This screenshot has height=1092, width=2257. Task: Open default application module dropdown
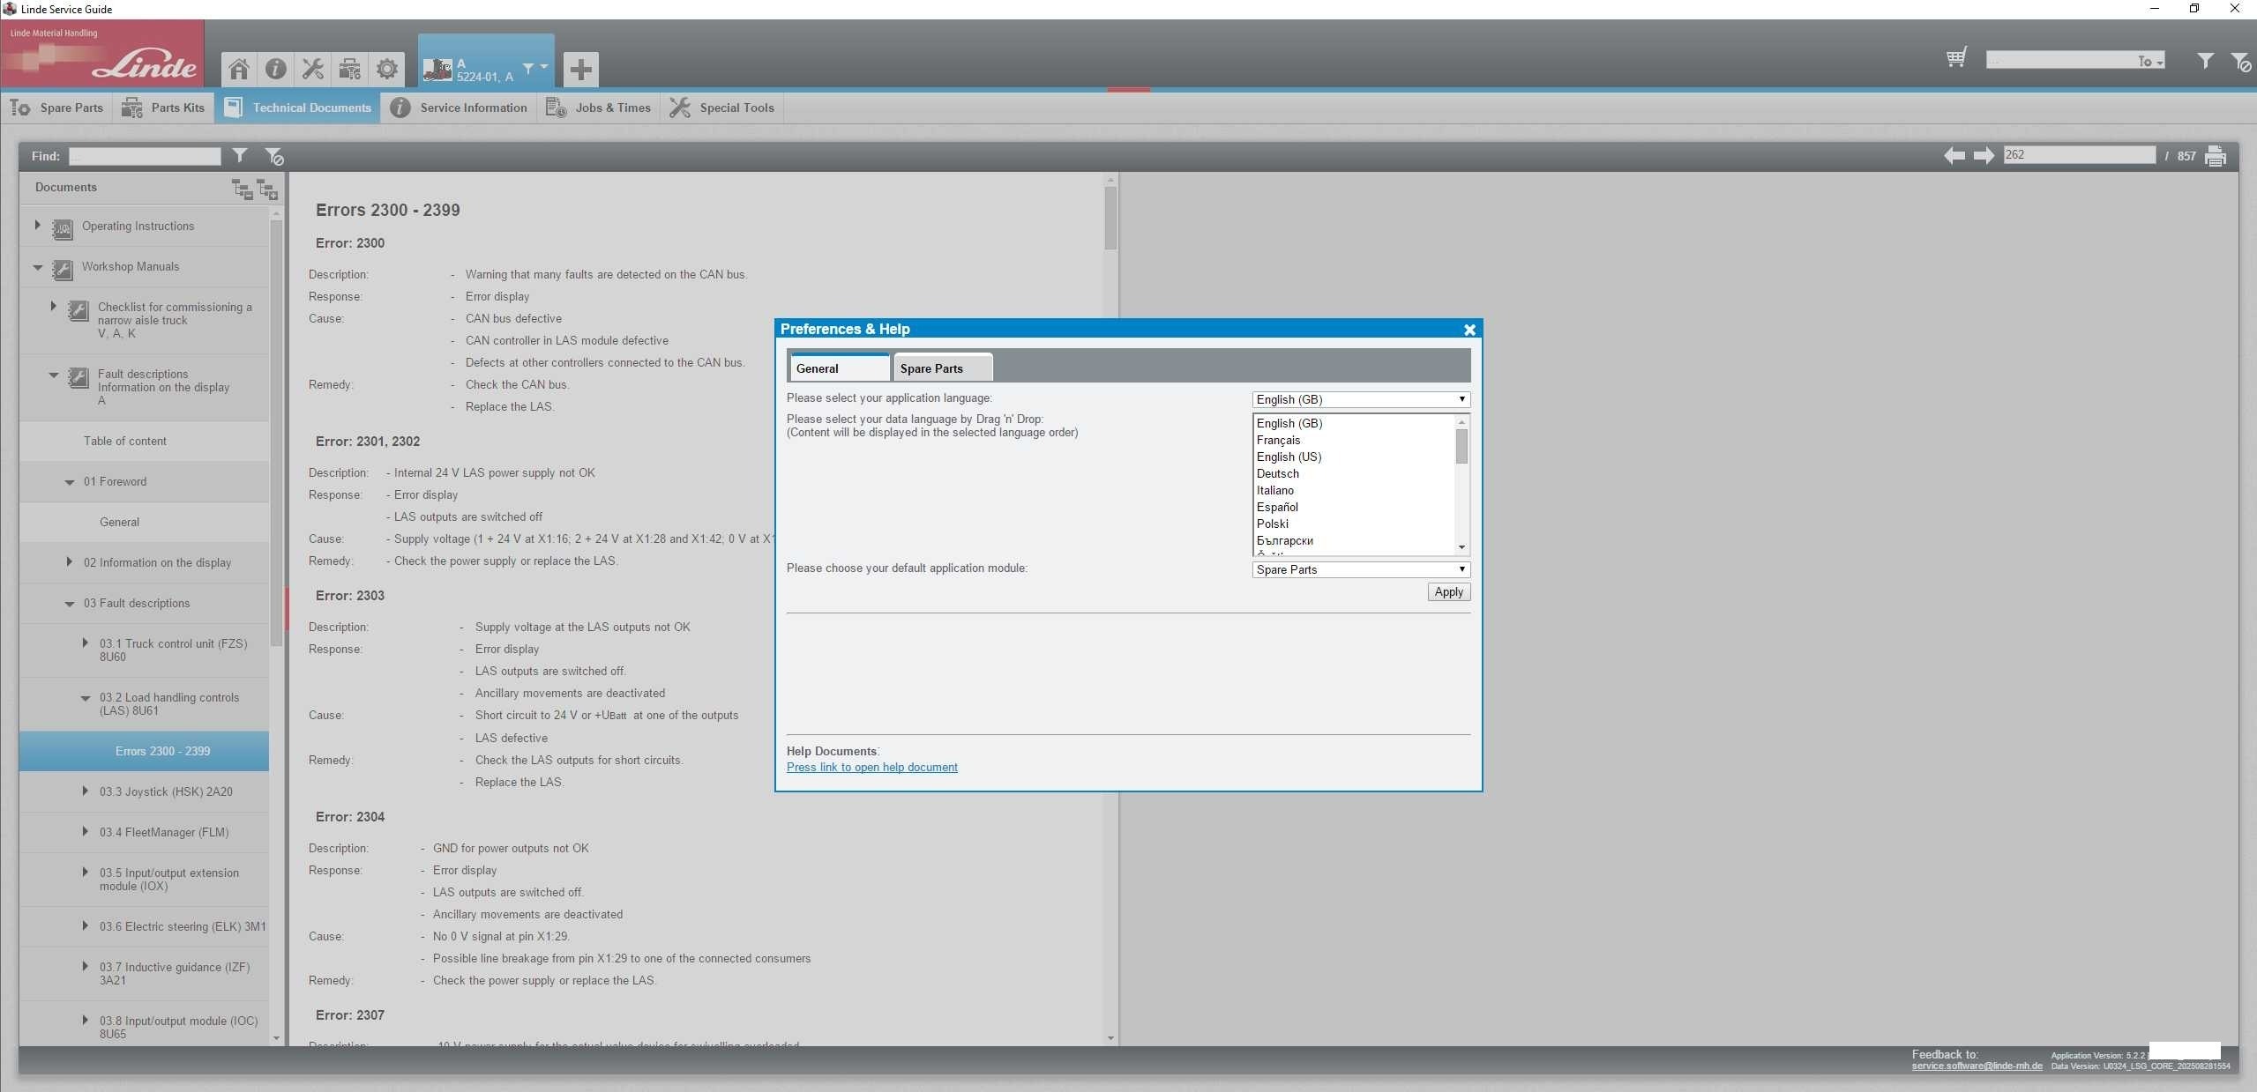1361,569
